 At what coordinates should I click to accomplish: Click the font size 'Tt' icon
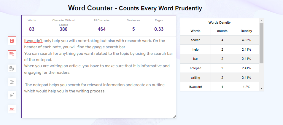coord(12,82)
